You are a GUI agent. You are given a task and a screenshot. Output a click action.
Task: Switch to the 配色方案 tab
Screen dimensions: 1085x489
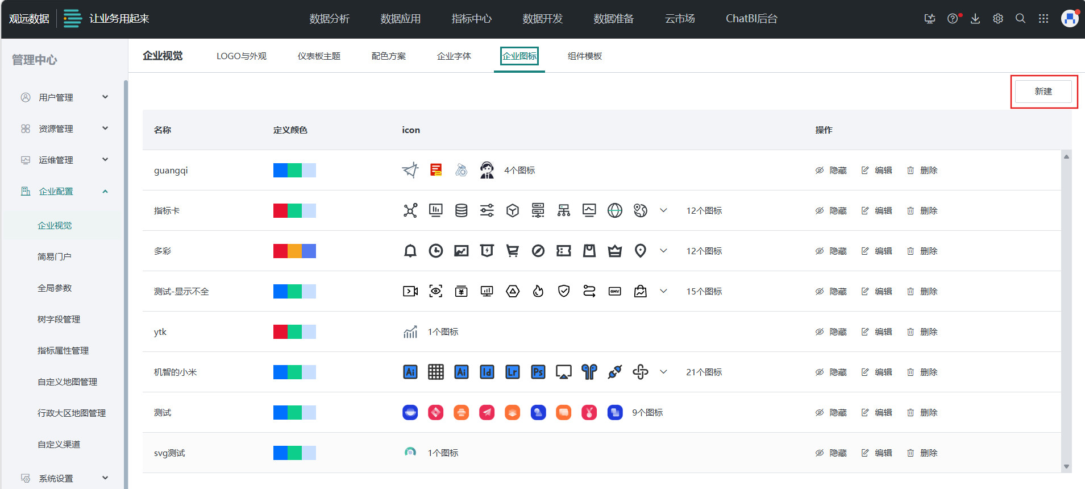tap(388, 56)
